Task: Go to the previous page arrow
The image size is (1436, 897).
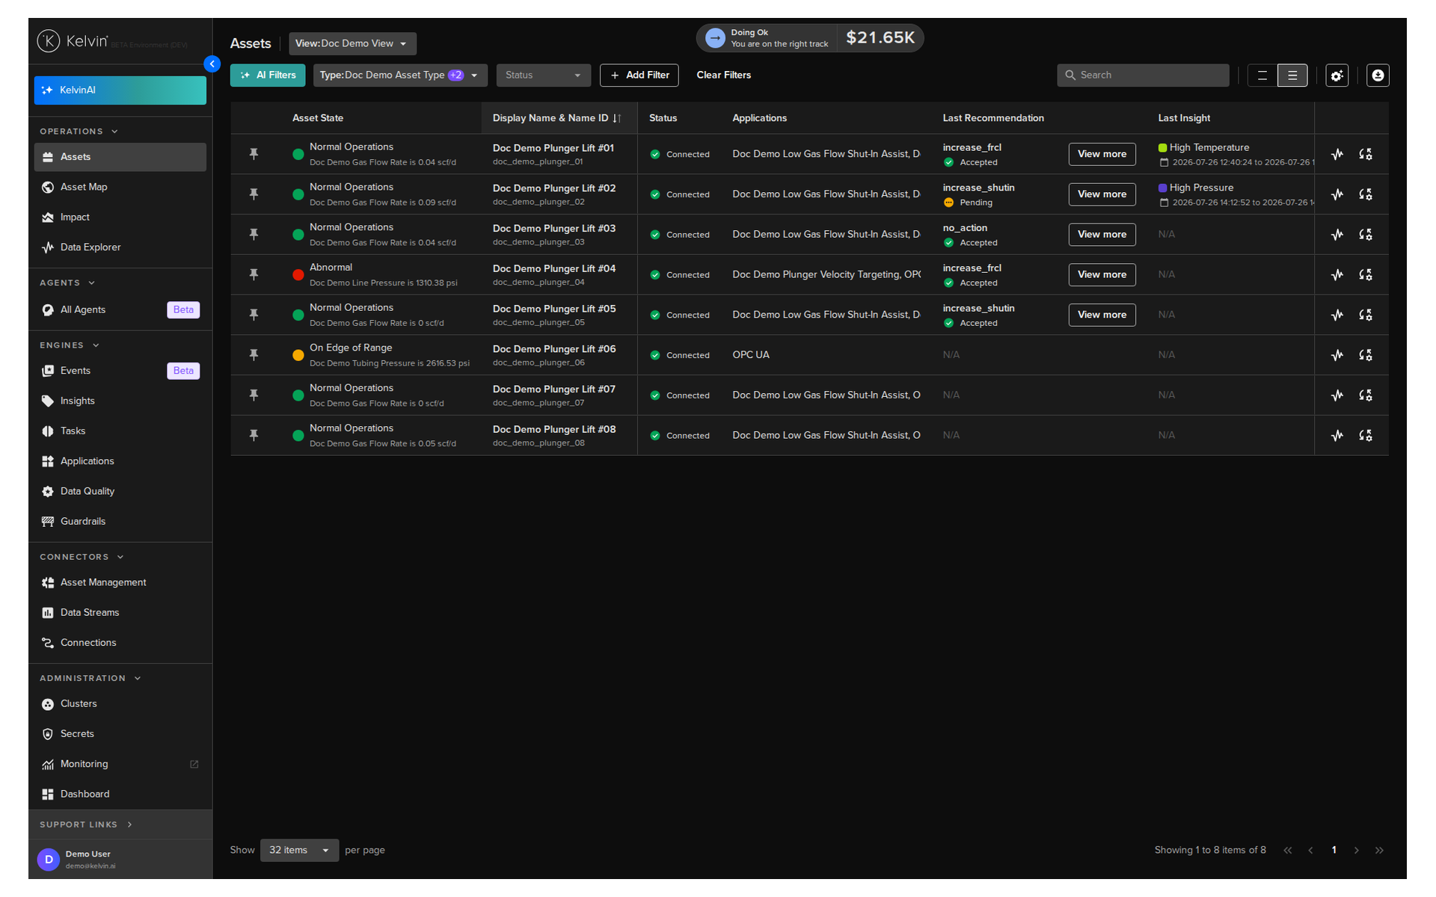Action: click(1310, 850)
